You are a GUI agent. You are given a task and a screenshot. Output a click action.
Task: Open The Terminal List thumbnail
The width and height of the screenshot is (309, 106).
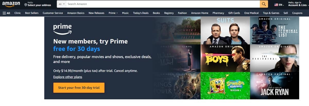point(274,31)
